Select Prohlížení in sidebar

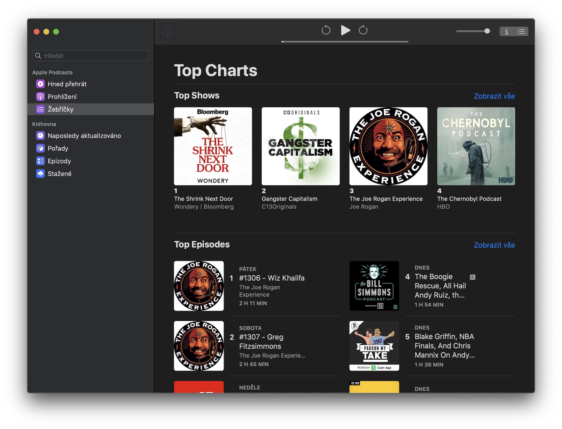point(91,96)
